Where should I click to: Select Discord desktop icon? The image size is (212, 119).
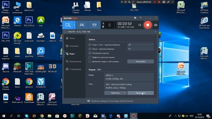pos(6,68)
